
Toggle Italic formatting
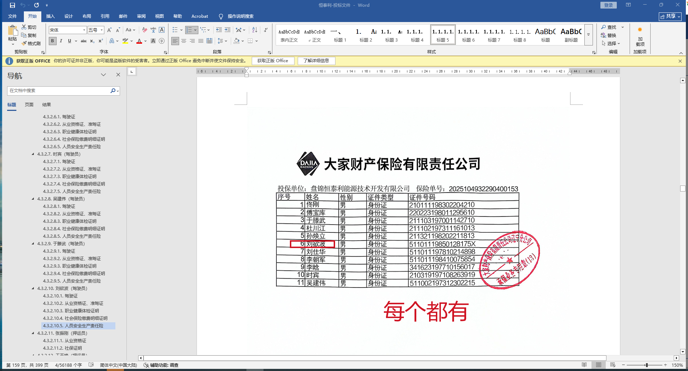coord(61,41)
